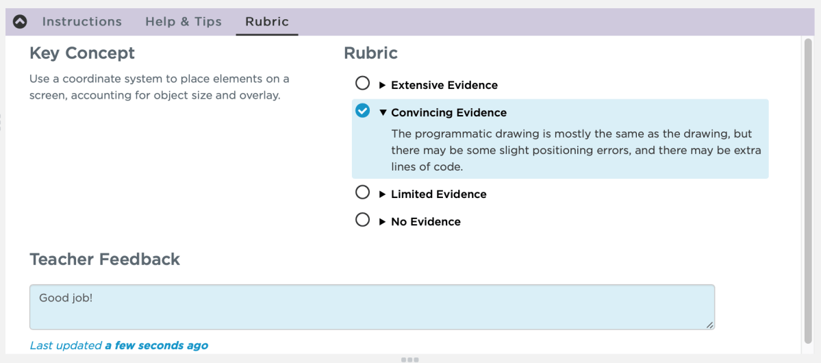Click the vertical scrollbar on the right
Screen dimensions: 821x363
808,192
